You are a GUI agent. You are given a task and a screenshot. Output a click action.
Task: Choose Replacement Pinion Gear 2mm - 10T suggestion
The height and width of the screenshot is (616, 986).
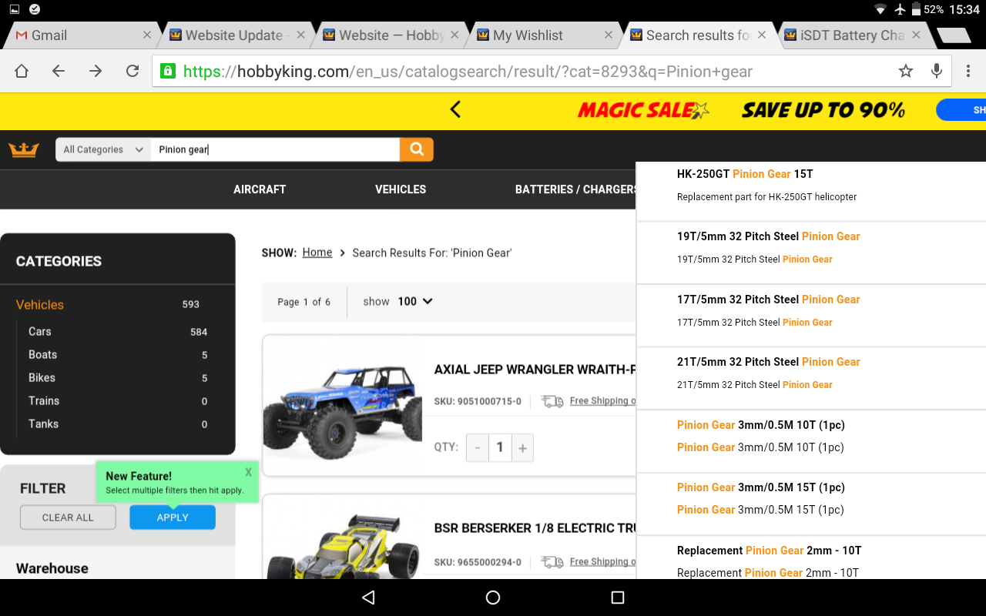click(x=811, y=557)
